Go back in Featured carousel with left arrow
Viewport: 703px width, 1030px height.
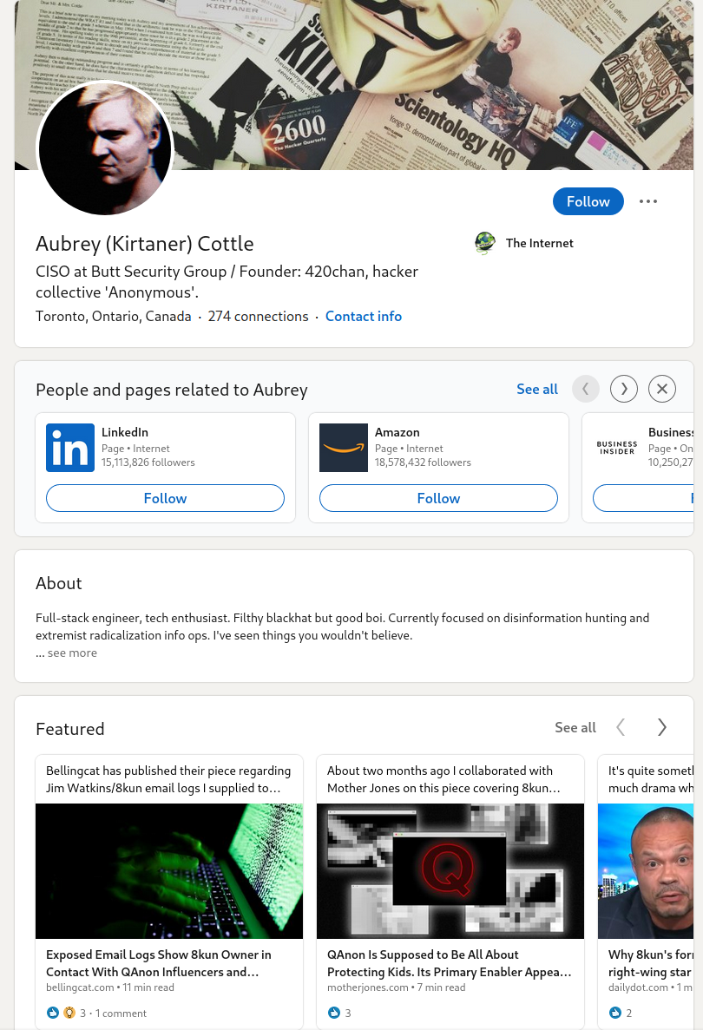pyautogui.click(x=621, y=727)
